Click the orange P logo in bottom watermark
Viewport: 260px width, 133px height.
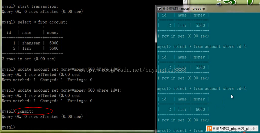point(209,129)
